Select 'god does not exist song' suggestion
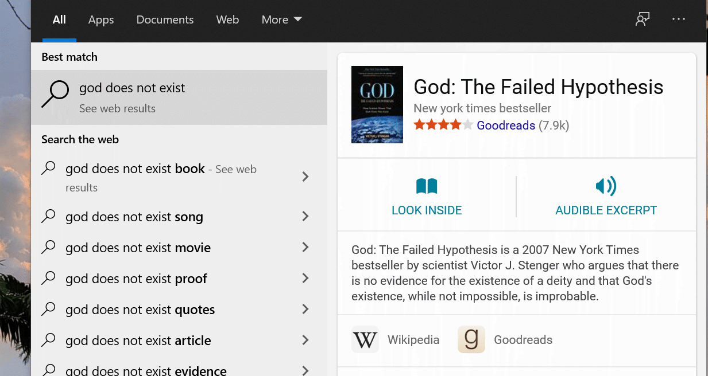The height and width of the screenshot is (376, 708). click(x=179, y=217)
